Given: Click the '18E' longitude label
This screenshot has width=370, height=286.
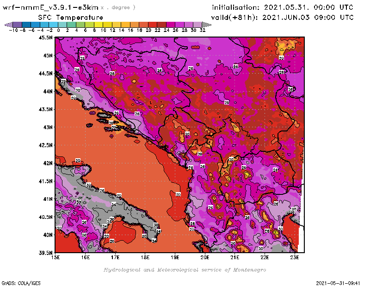Looking at the screenshot, I should pyautogui.click(x=145, y=257).
